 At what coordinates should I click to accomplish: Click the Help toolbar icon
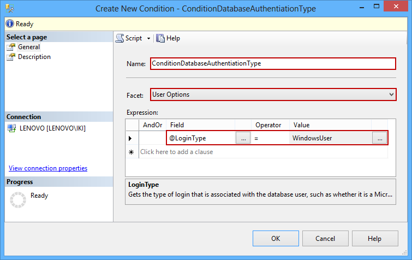(x=161, y=38)
